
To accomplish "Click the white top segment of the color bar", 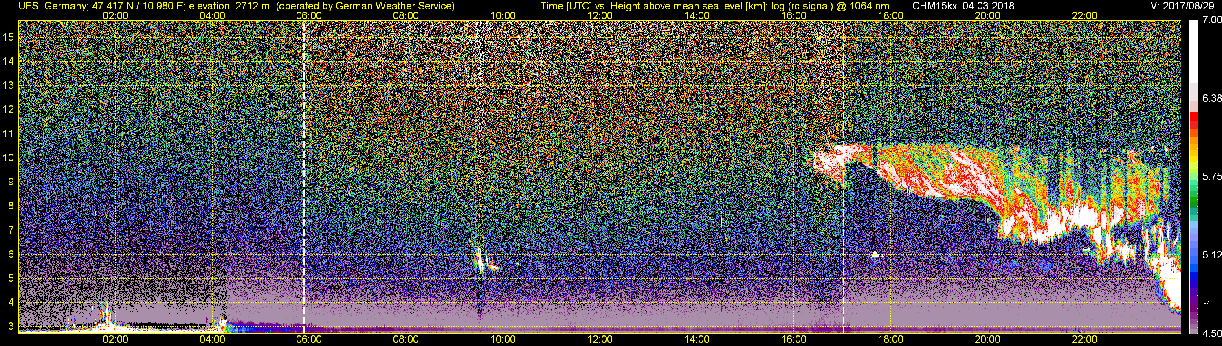I will coord(1193,52).
